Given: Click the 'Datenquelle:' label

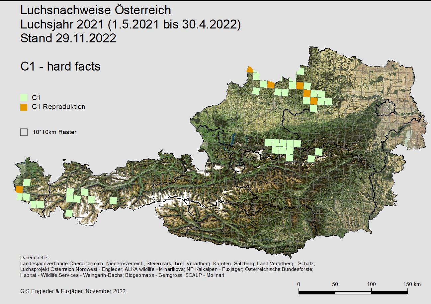Looking at the screenshot, I should pos(35,258).
